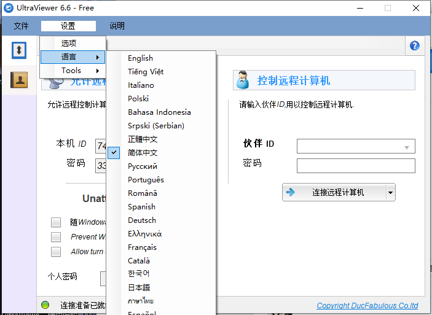Screen dimensions: 432x315
Task: Click the 本机 ID value field
Action: click(101, 146)
